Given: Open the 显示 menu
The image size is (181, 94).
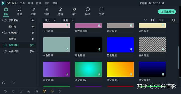Looking at the screenshot, I should (x=47, y=3).
